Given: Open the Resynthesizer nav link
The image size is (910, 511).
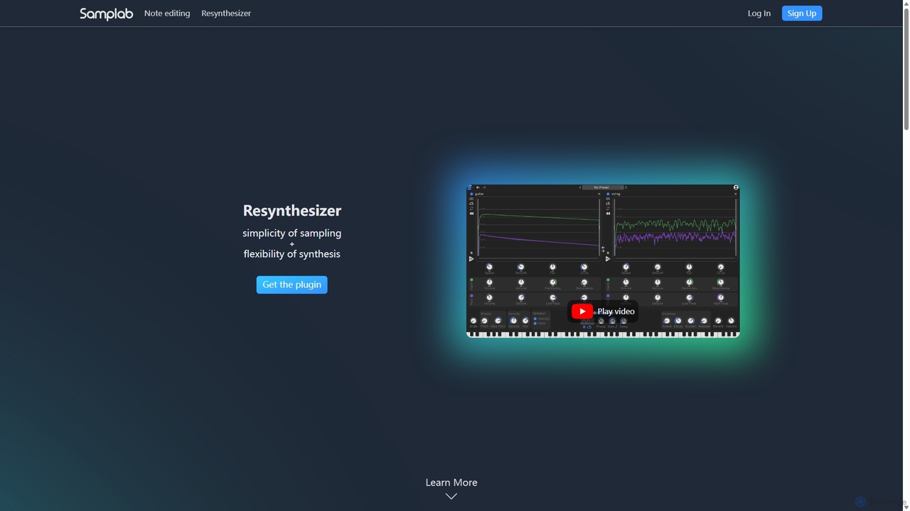Looking at the screenshot, I should coord(226,13).
